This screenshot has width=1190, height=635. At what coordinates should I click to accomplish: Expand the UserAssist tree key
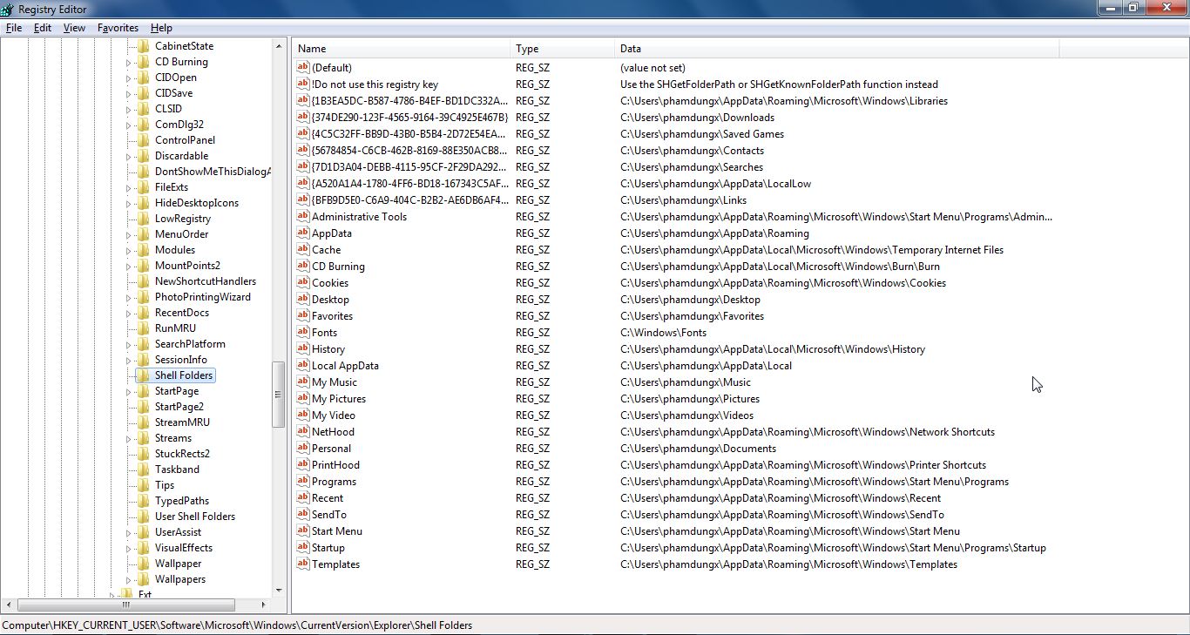[129, 533]
